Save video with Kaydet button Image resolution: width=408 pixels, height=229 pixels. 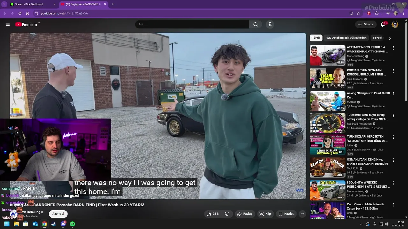[286, 214]
